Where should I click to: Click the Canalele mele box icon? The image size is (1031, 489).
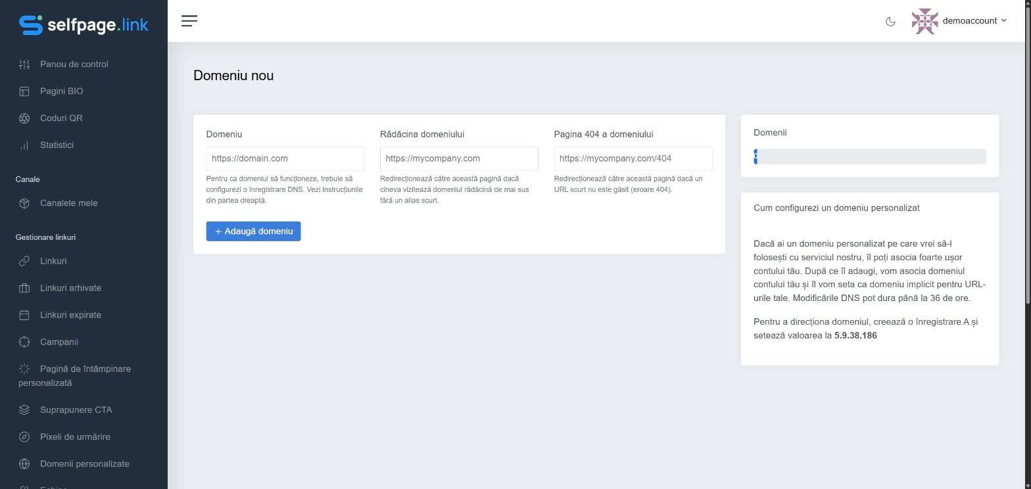24,203
